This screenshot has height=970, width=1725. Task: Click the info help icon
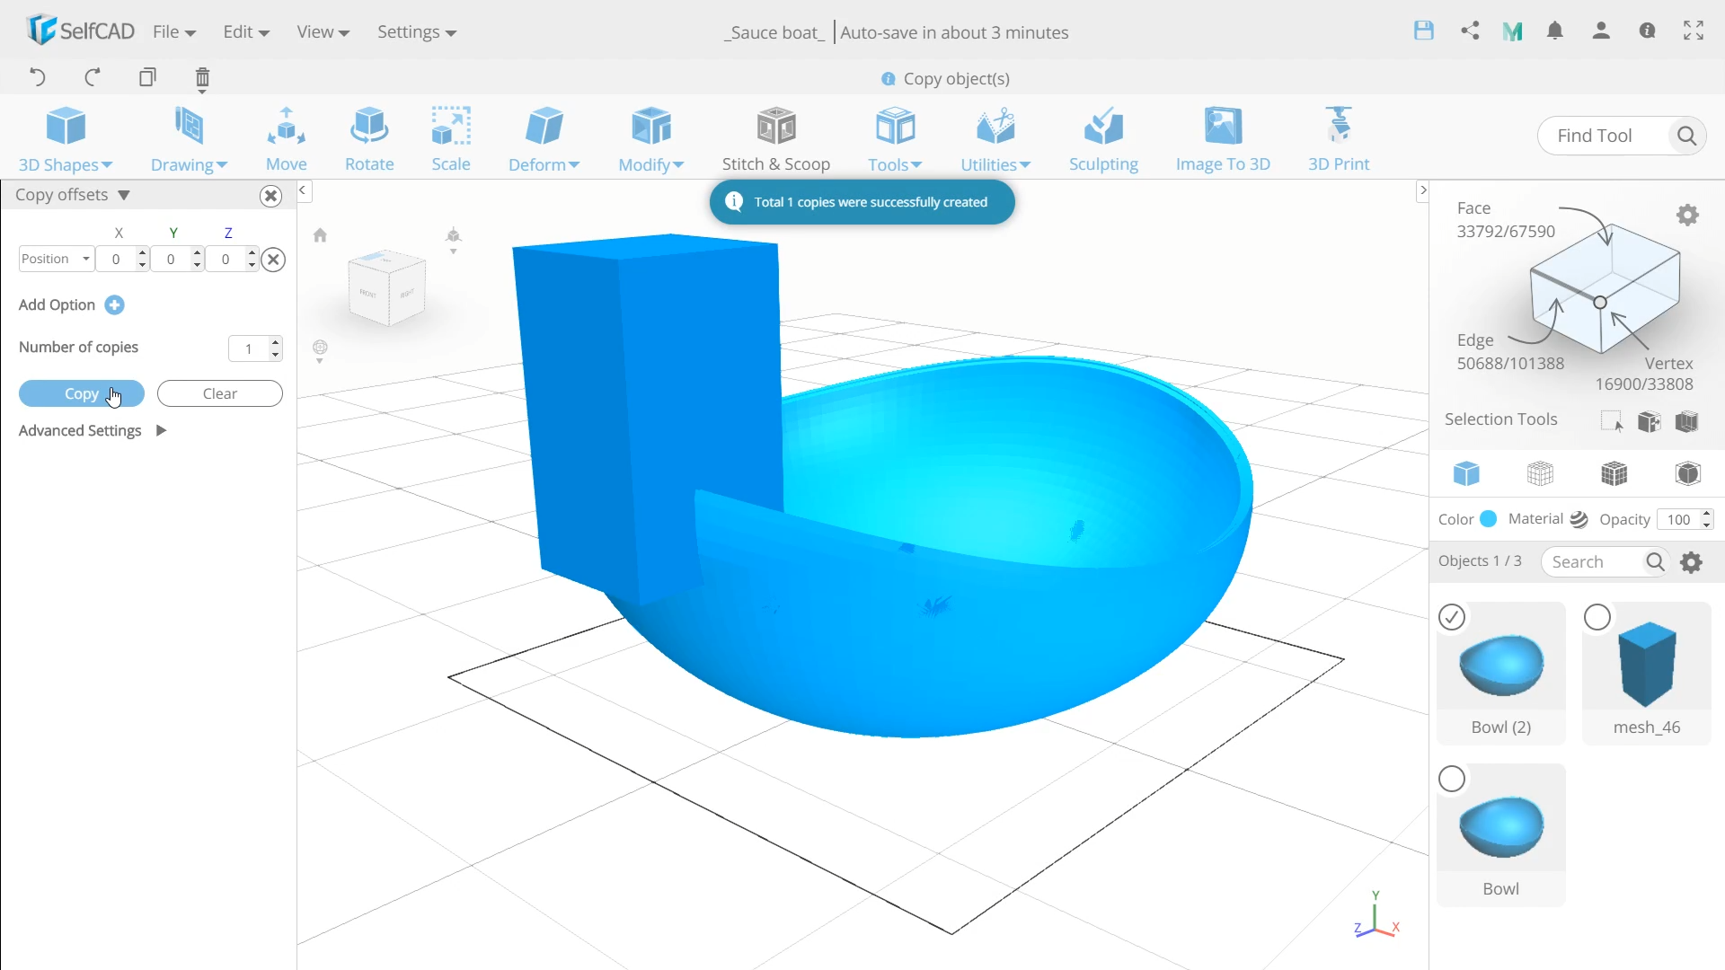click(1647, 31)
